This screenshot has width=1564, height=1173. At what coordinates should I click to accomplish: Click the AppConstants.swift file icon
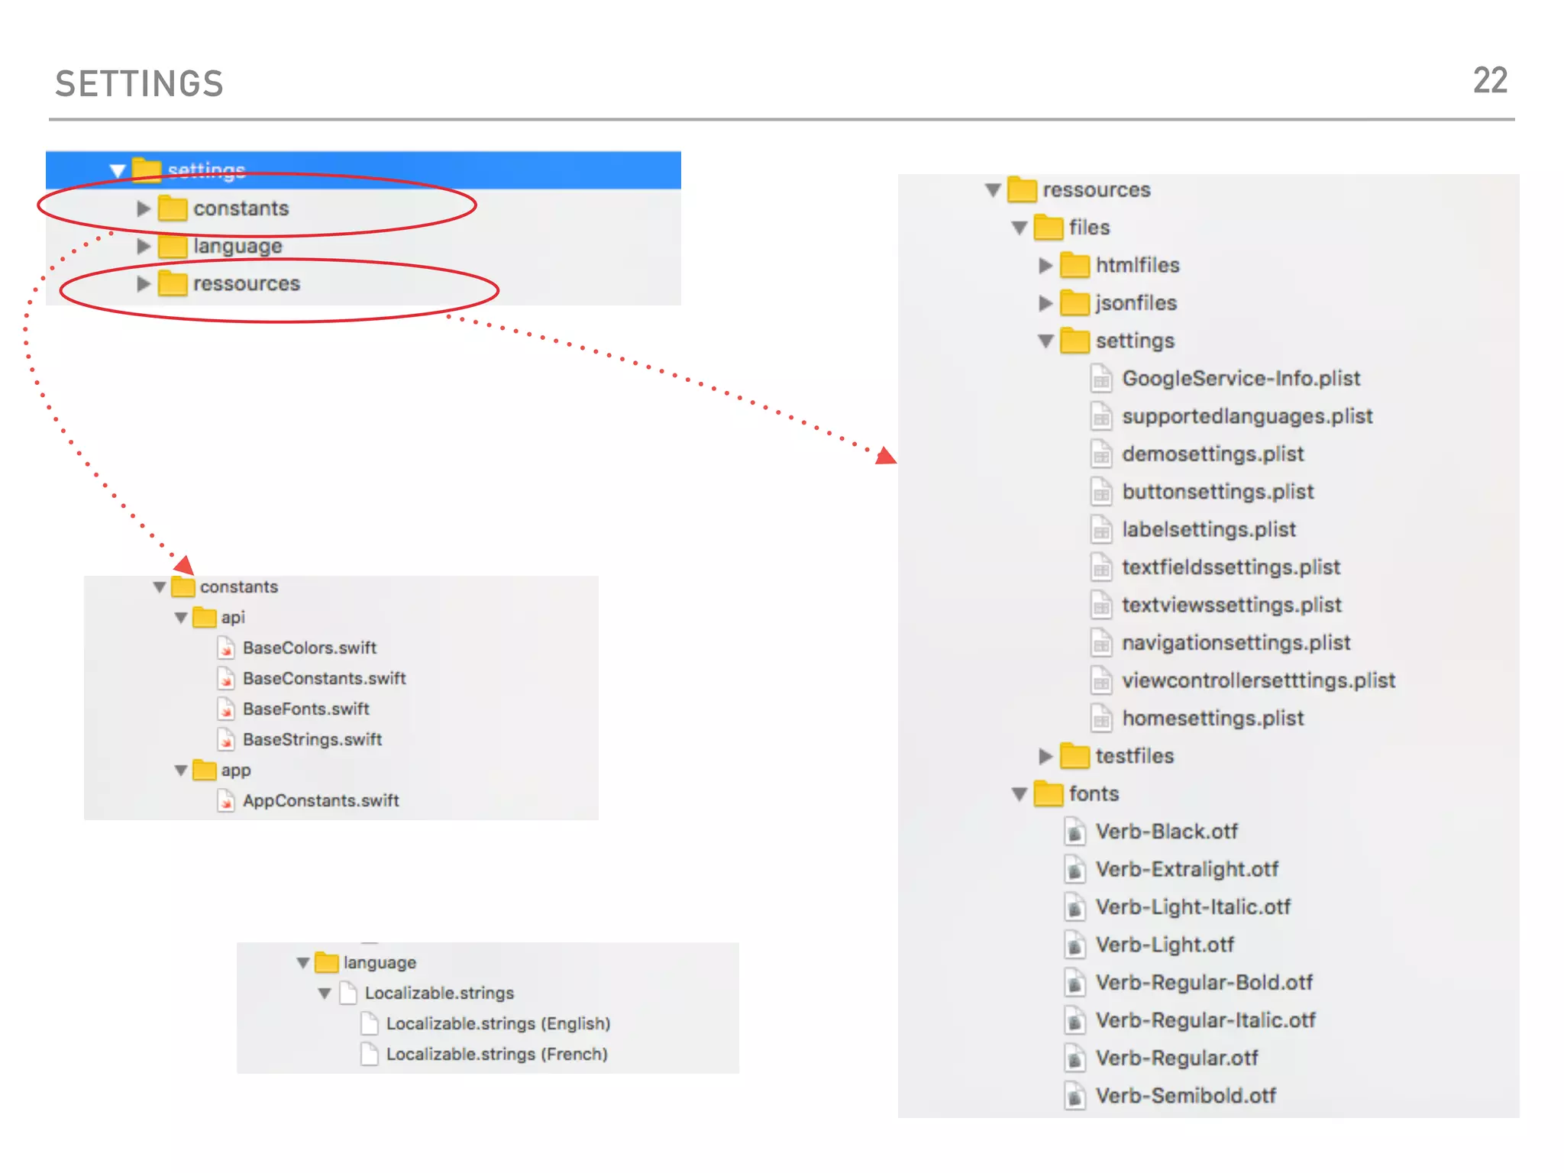click(226, 801)
